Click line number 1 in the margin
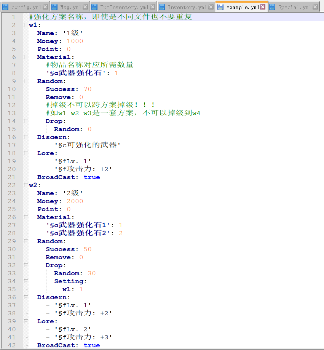Viewport: 324px width, 350px height. (x=14, y=17)
